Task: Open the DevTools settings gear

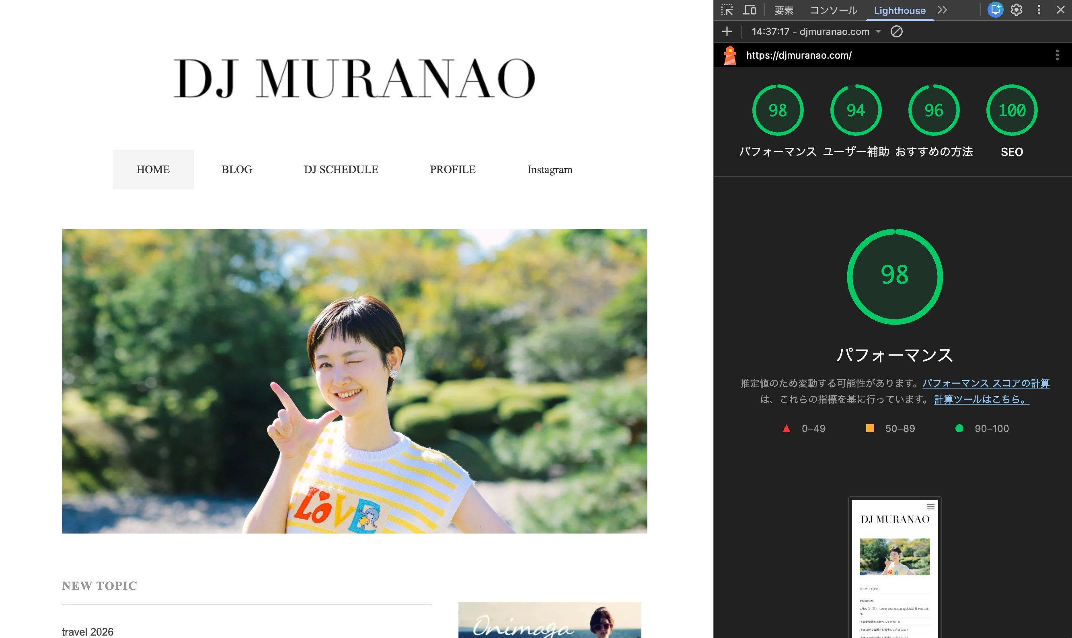Action: coord(1017,10)
